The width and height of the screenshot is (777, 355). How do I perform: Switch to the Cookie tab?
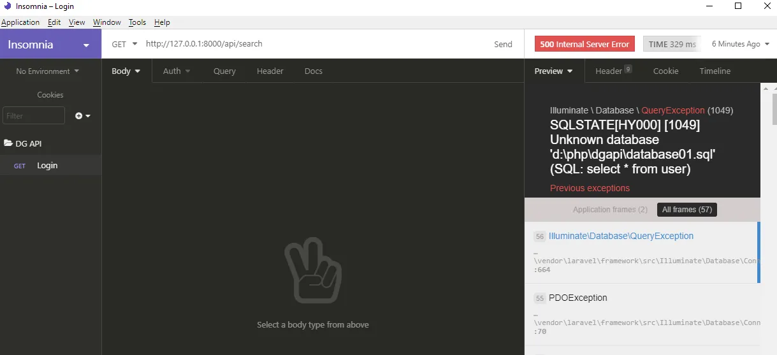665,71
